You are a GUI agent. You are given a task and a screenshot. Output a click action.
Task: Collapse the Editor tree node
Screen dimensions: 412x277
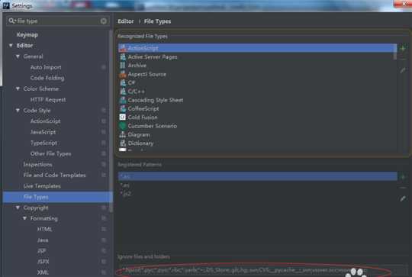coord(11,46)
